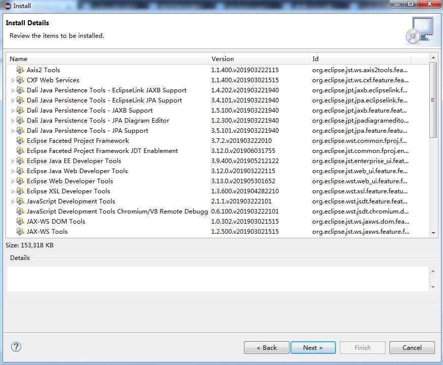Screen dimensions: 443x365
Task: Select Eclipse Faceted Project Framework JDT Enablement
Action: coord(102,151)
